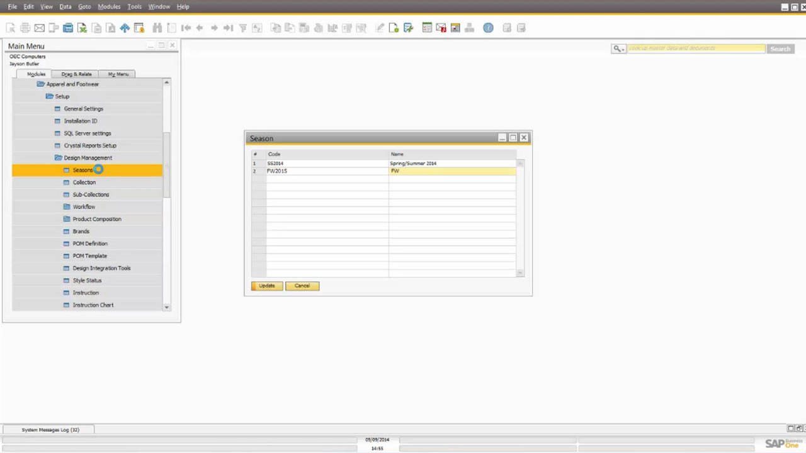Open the Messages/Alerts envelope icon
The image size is (806, 453).
click(x=441, y=28)
